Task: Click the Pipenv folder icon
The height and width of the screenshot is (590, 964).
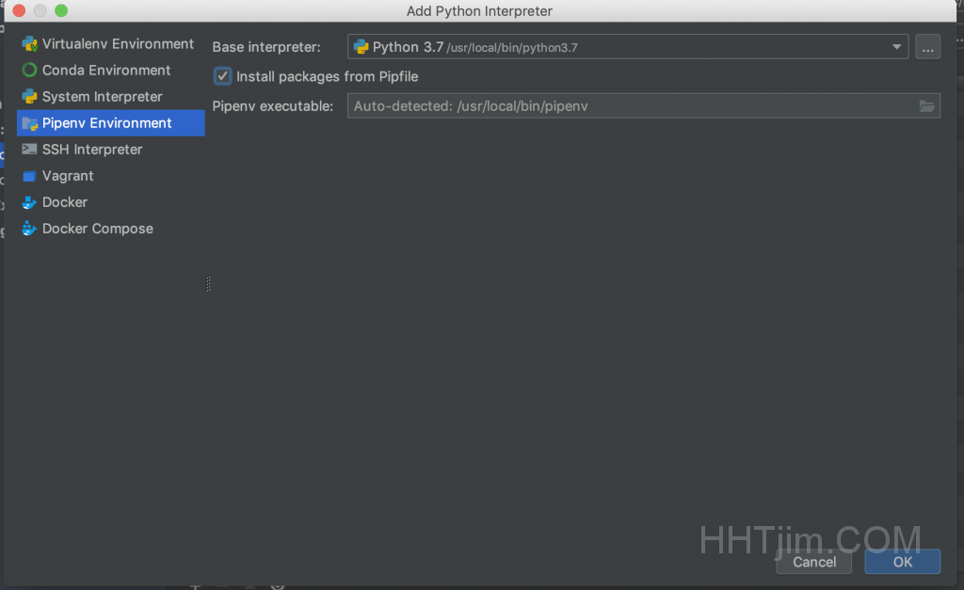Action: coord(29,123)
